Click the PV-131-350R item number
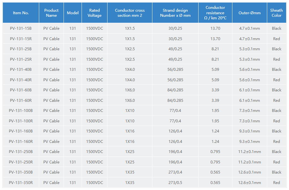This screenshot has height=190, width=289. pos(21,183)
